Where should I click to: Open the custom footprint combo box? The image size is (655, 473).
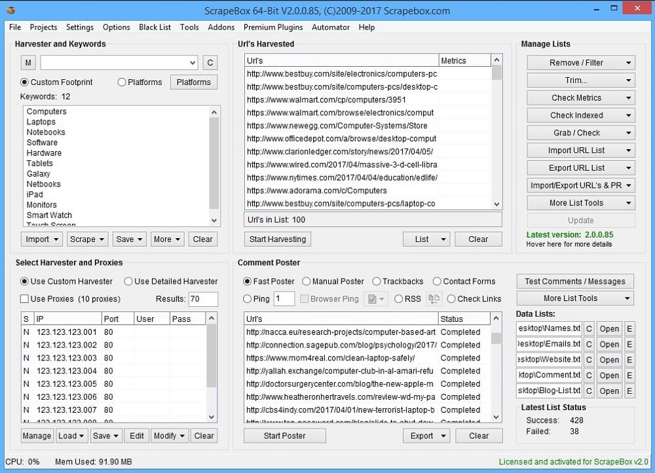119,63
